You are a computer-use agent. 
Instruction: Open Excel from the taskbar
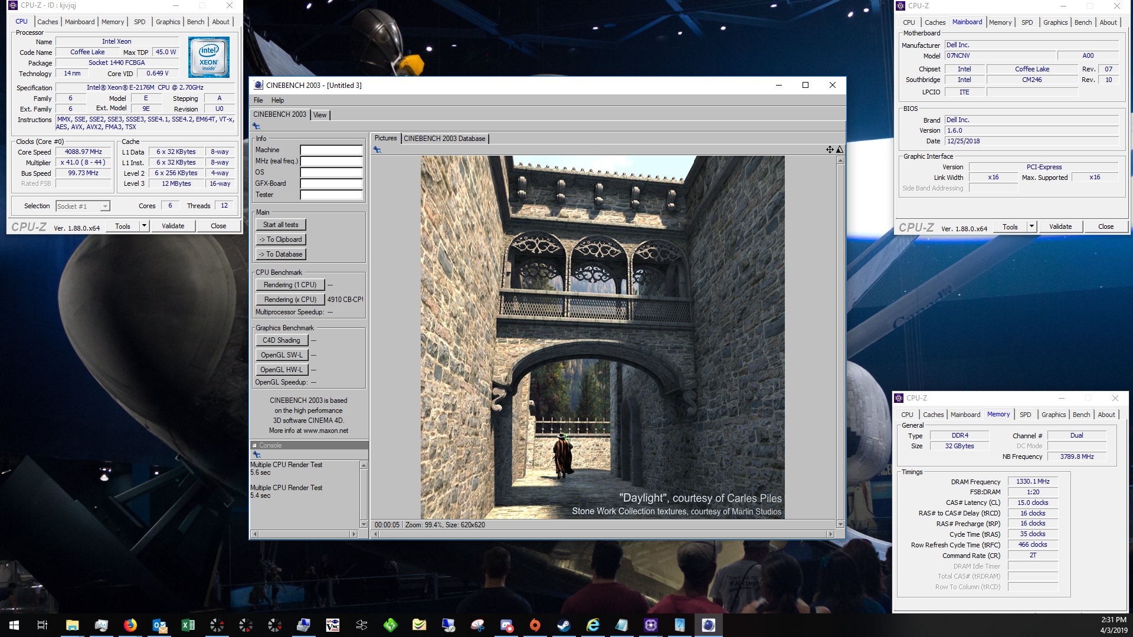[188, 625]
